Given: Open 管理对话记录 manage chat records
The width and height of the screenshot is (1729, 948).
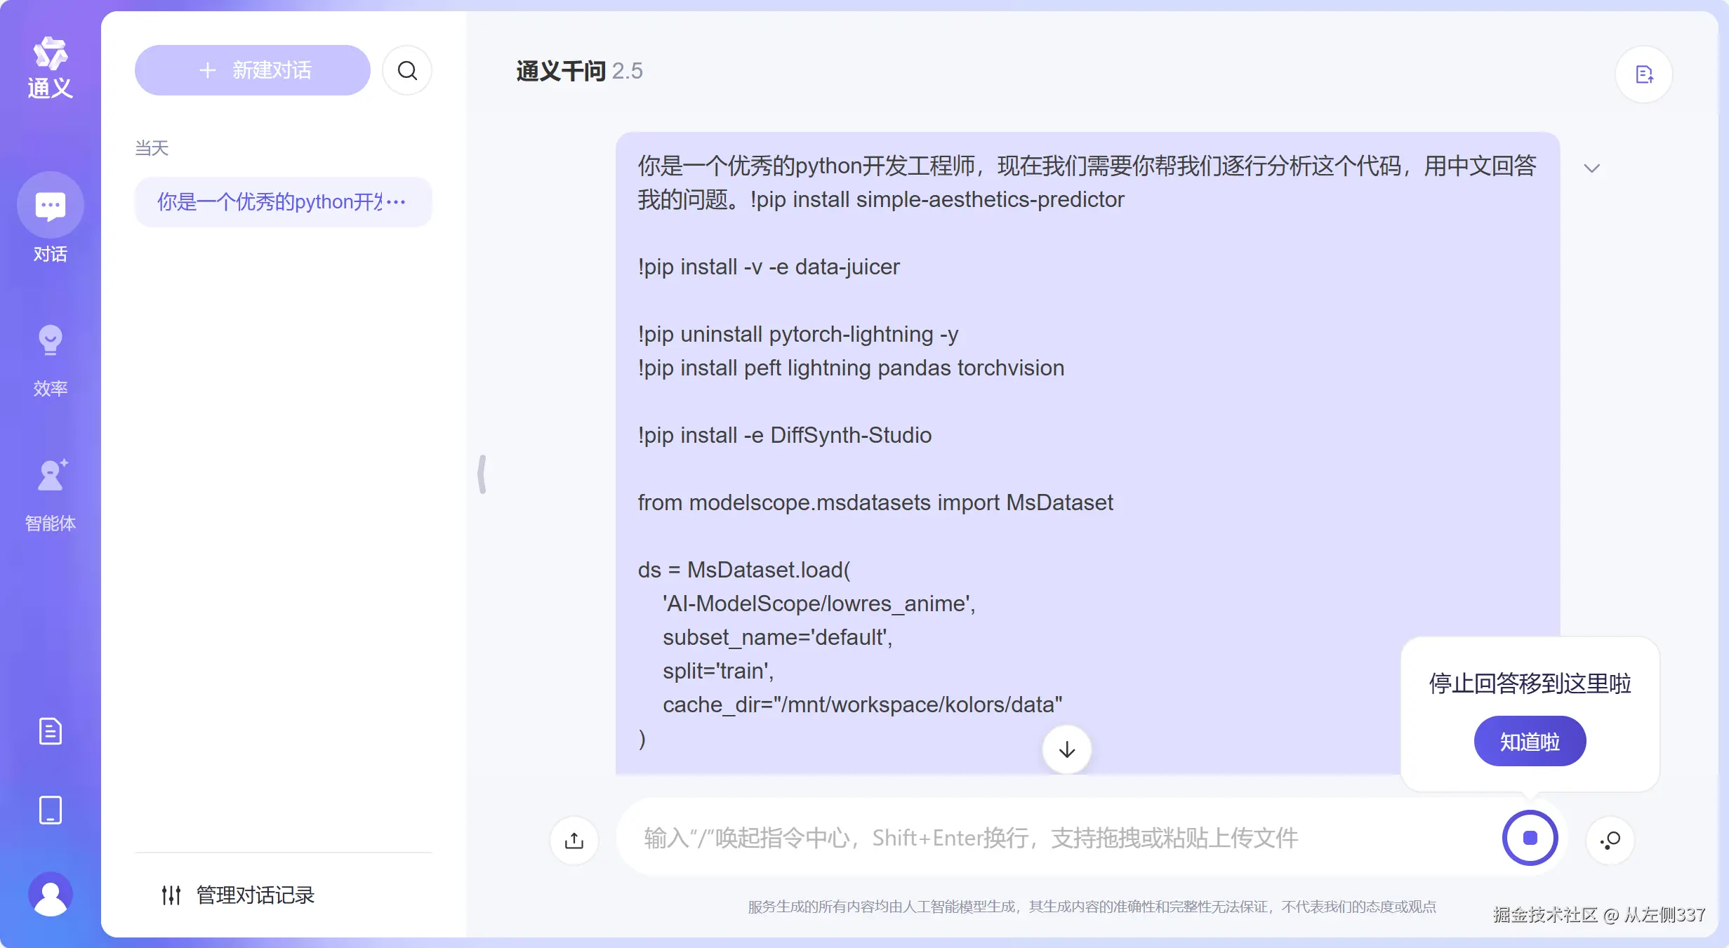Looking at the screenshot, I should (239, 895).
